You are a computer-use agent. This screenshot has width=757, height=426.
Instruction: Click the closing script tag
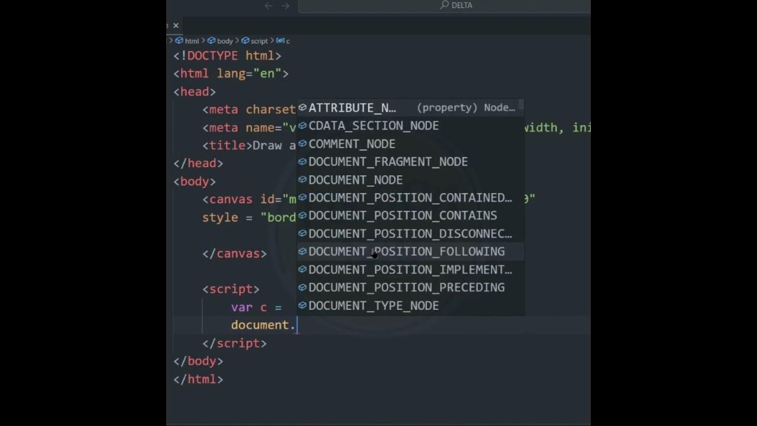(x=234, y=343)
